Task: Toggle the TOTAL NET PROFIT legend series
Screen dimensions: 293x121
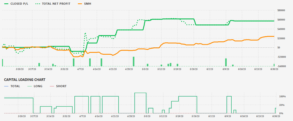Action: coord(53,4)
